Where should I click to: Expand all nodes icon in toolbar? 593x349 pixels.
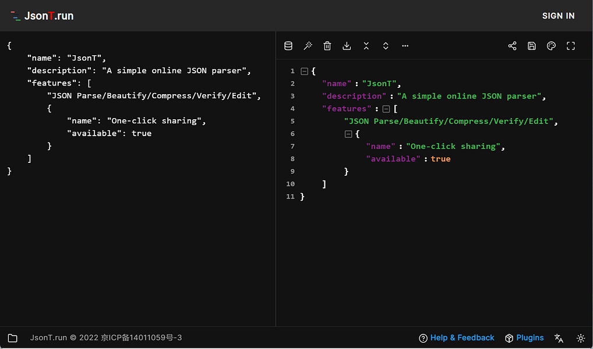coord(386,46)
